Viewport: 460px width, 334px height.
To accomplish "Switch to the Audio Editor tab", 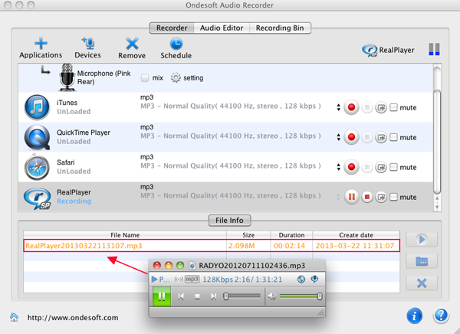I will click(x=222, y=28).
